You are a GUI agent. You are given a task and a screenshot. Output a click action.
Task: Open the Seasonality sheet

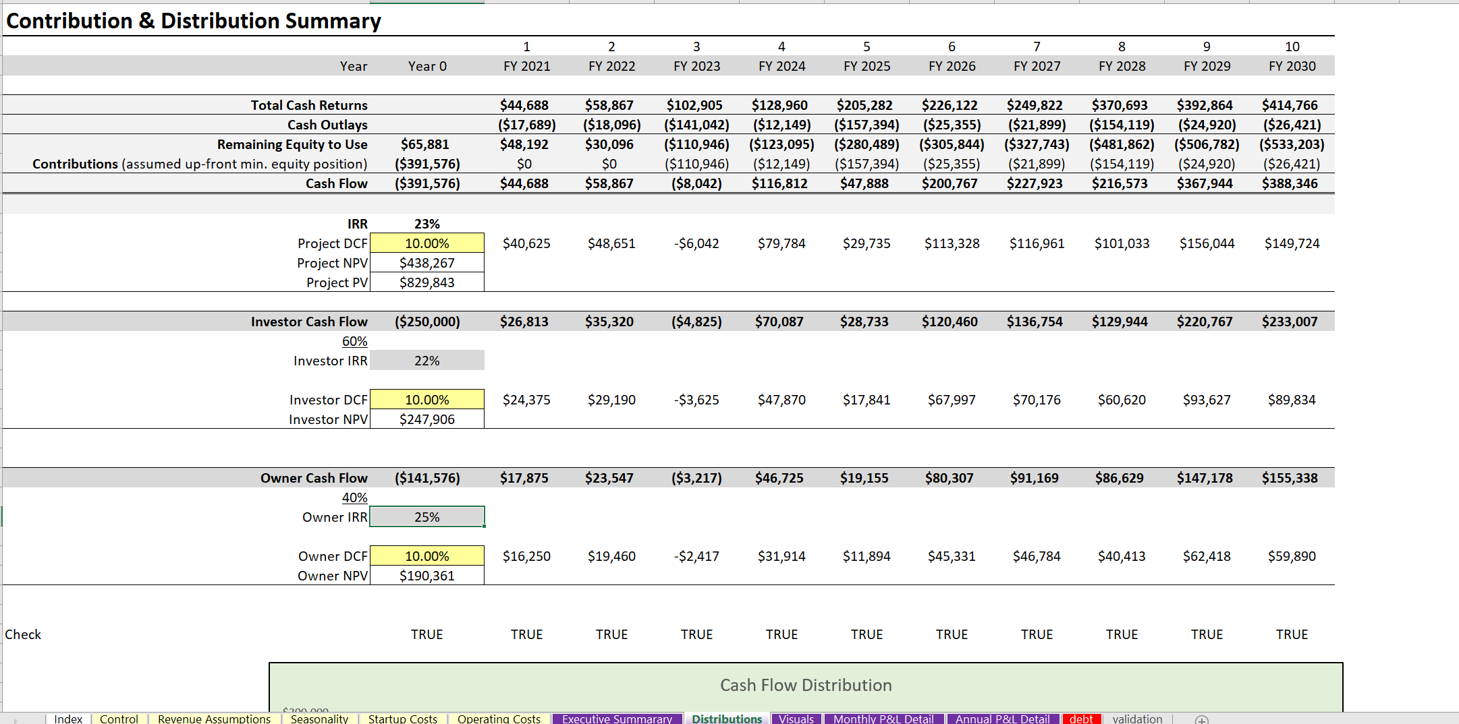(319, 719)
